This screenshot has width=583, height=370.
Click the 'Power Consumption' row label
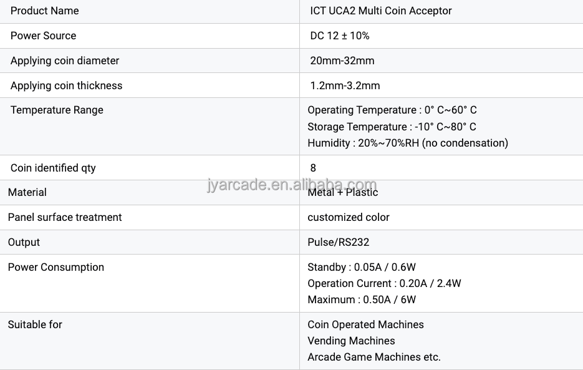coord(56,267)
